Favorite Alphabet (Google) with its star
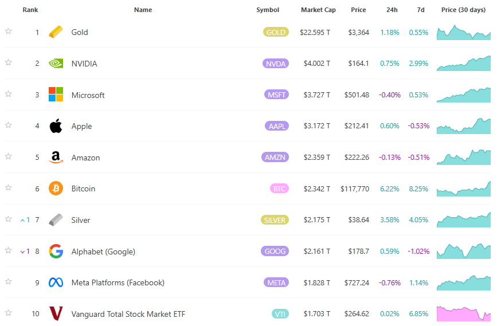This screenshot has width=497, height=326. click(9, 250)
